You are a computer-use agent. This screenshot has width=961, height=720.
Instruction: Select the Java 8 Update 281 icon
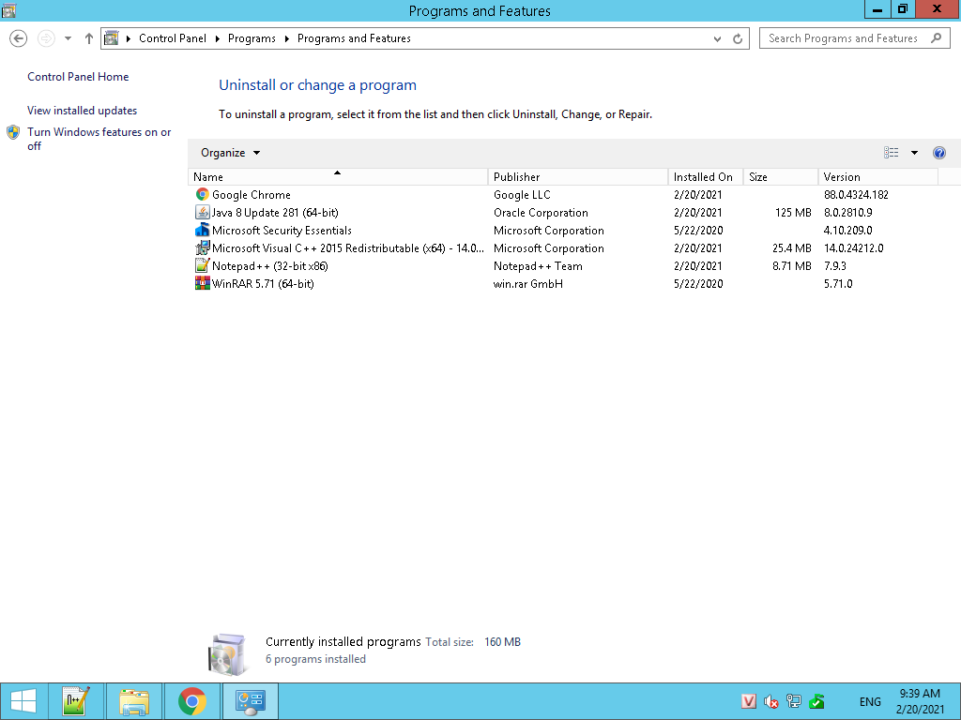[202, 213]
